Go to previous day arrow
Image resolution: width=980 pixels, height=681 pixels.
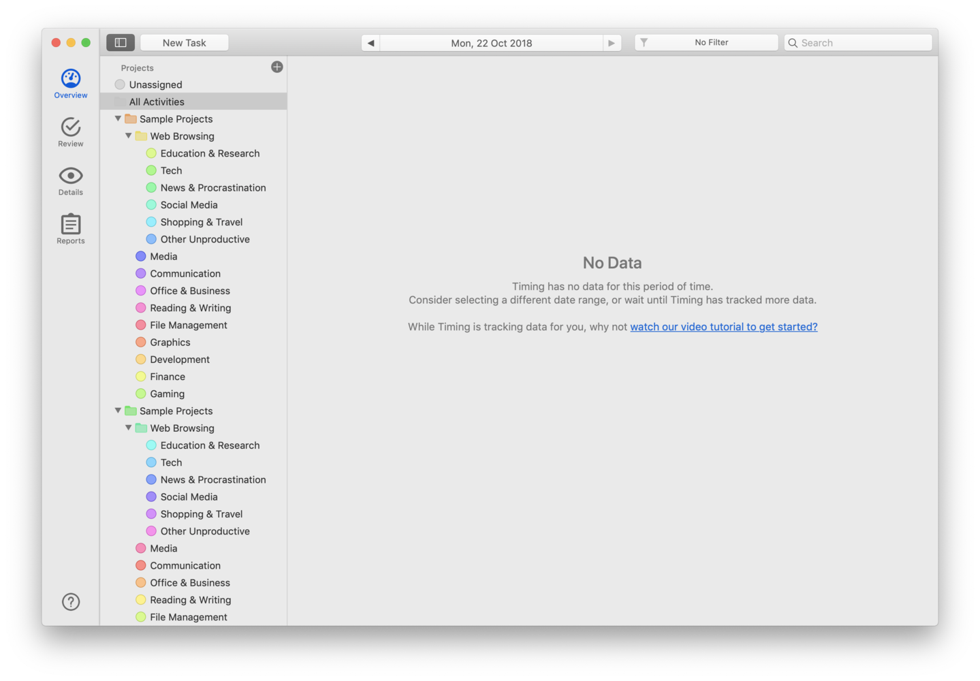[x=370, y=43]
